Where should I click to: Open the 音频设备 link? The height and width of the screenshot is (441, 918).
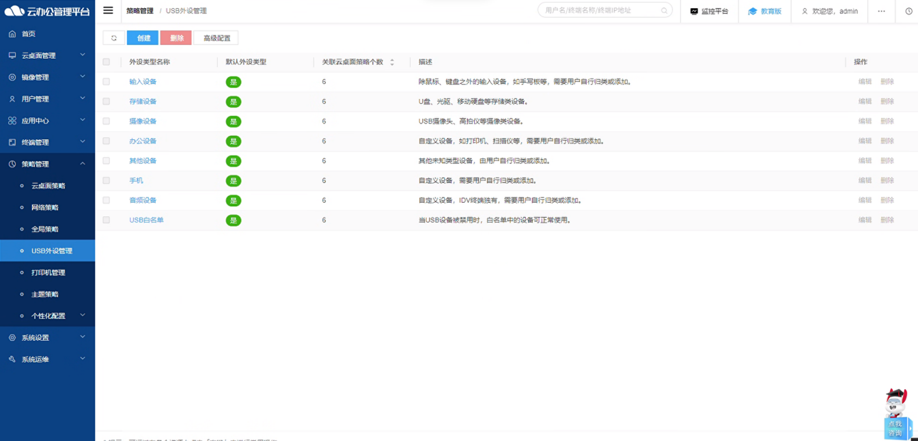(x=143, y=200)
